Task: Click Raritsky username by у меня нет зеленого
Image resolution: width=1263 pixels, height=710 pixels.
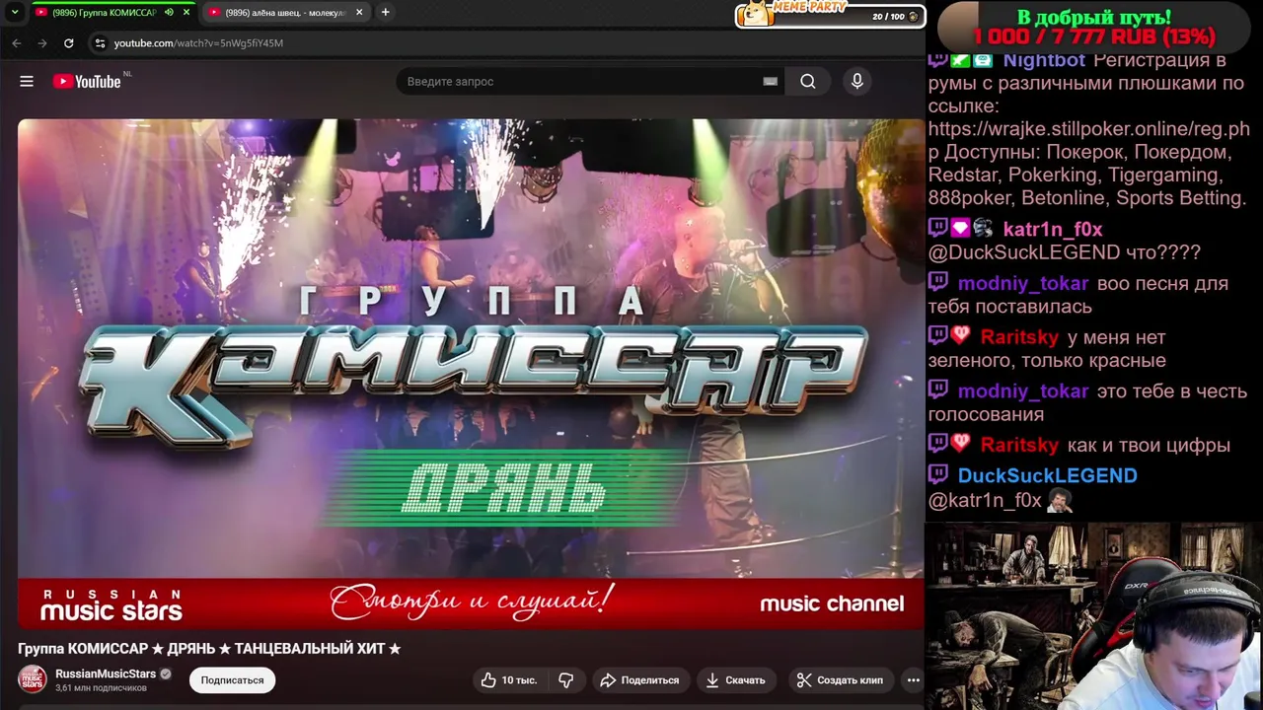Action: pyautogui.click(x=1019, y=338)
